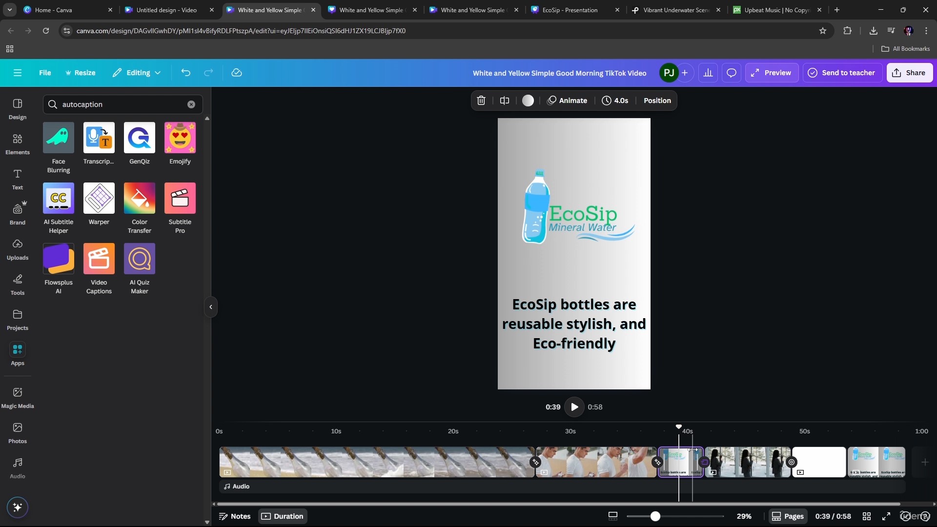Viewport: 937px width, 527px height.
Task: Click Send to teacher button
Action: [x=842, y=73]
